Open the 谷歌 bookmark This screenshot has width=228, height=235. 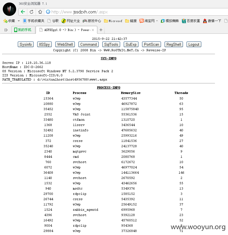[53, 21]
